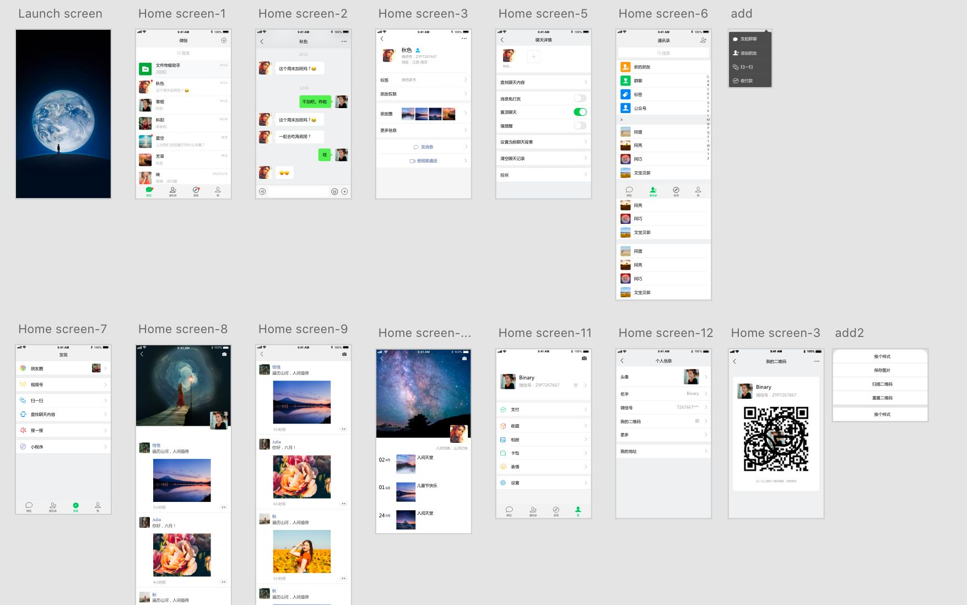
Task: Toggle the 强提醒 switch
Action: pos(580,126)
